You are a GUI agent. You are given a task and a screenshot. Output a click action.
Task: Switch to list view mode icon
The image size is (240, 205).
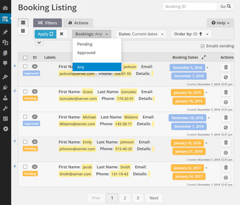[x=23, y=23]
